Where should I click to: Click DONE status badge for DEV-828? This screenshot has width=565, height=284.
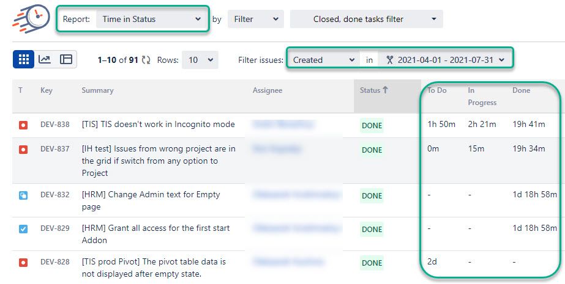pos(372,263)
